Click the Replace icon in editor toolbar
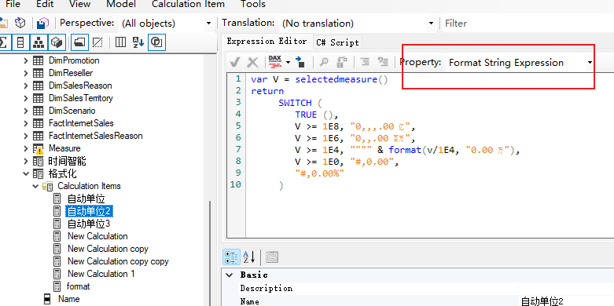 [342, 62]
